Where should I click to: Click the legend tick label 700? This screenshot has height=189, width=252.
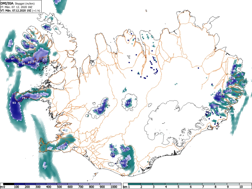(81, 187)
